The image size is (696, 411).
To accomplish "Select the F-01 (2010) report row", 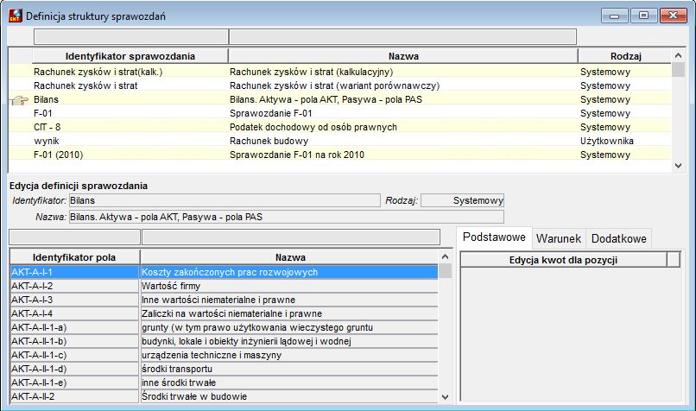I will point(340,155).
